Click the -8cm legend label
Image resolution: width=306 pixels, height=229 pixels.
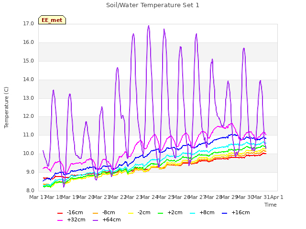[109, 212]
